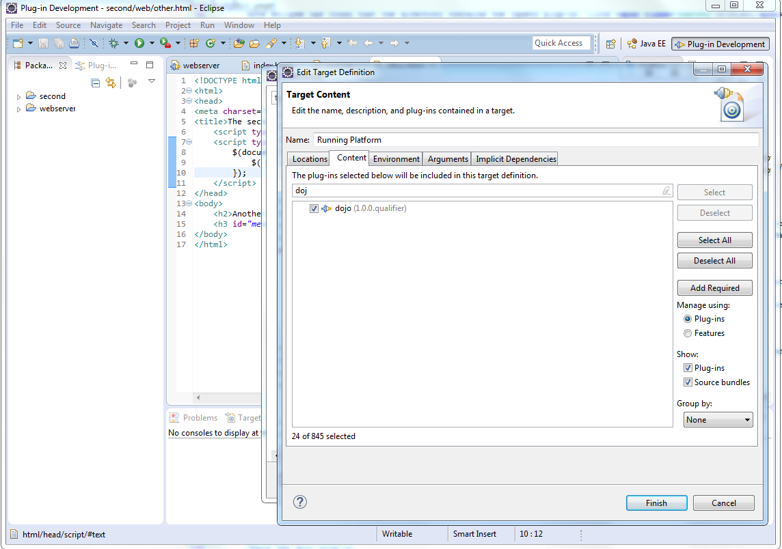Screen dimensions: 782x549
Task: Click the Back navigation arrow icon
Action: coord(368,43)
